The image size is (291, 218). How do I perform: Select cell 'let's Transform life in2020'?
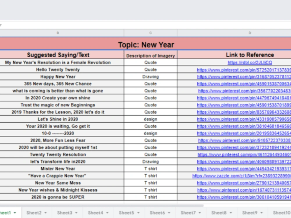click(62, 162)
